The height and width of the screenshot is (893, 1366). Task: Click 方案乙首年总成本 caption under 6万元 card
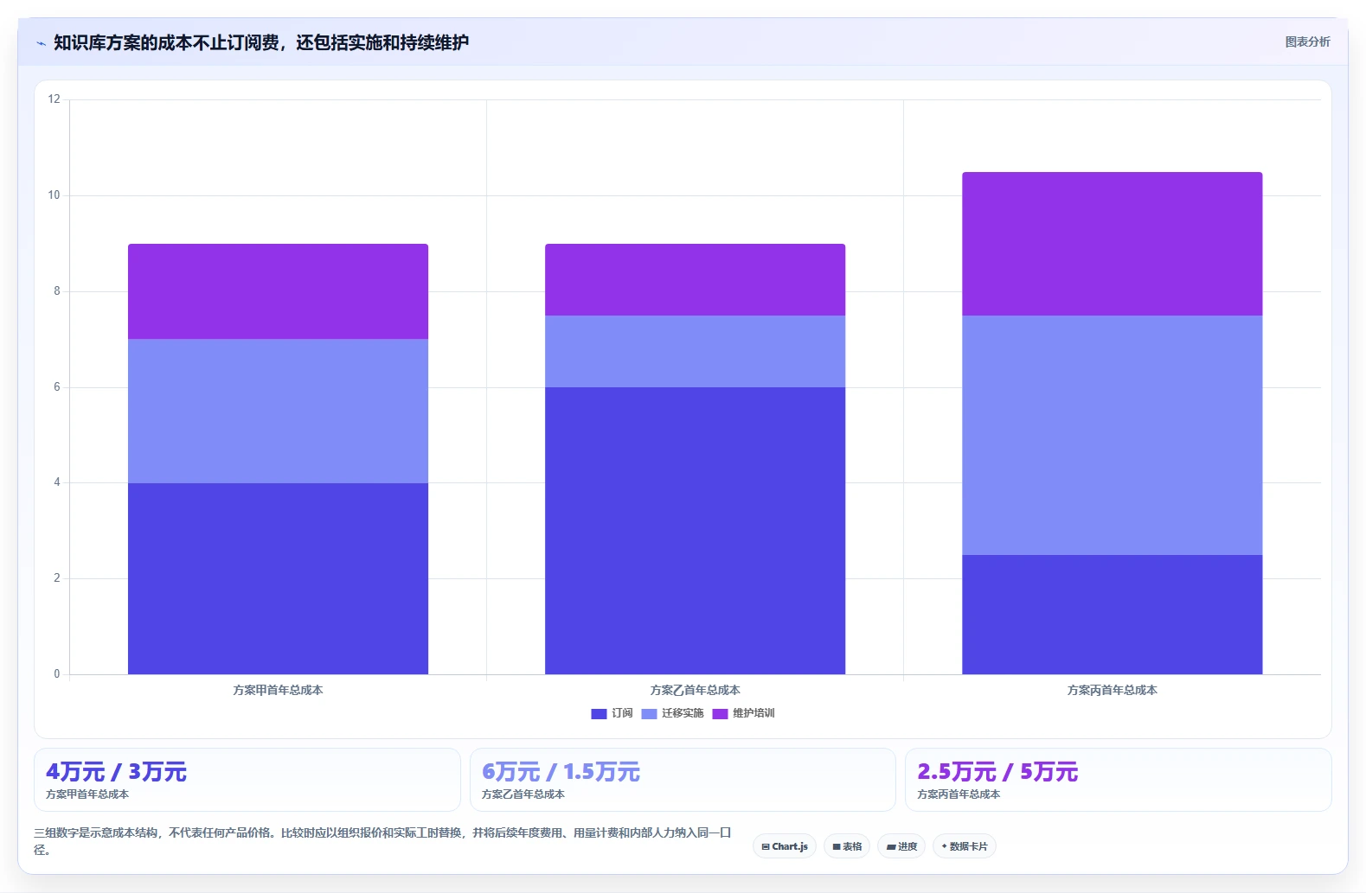pyautogui.click(x=523, y=794)
